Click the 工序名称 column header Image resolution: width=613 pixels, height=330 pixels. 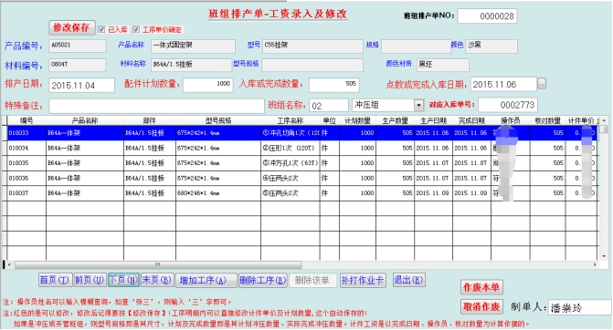[291, 120]
